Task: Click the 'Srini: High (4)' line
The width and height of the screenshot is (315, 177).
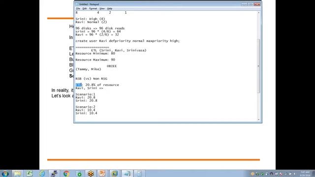Action: pos(90,19)
